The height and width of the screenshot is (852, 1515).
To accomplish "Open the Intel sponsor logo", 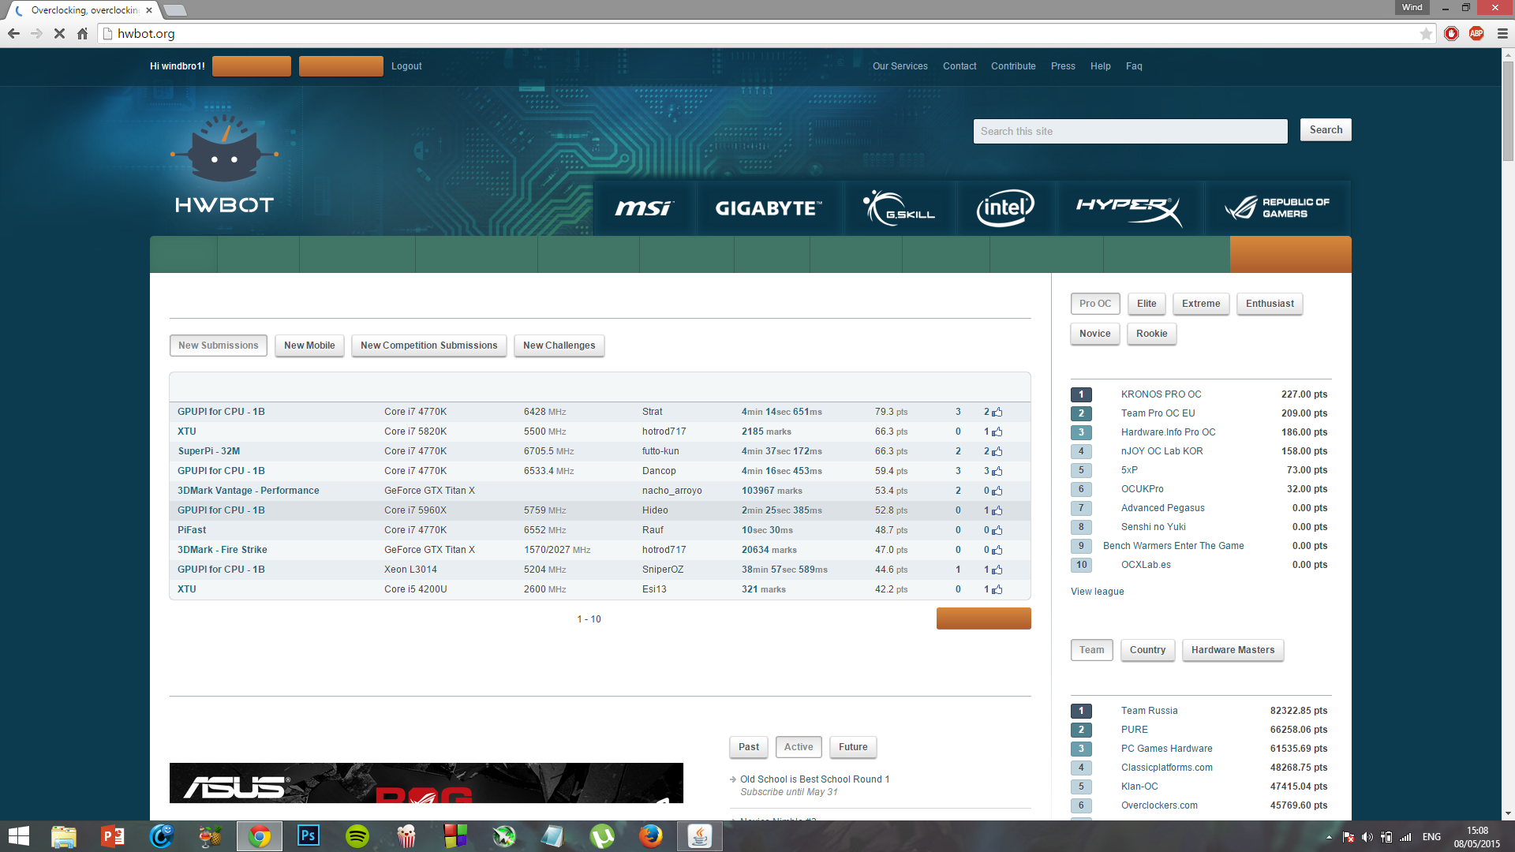I will click(x=1005, y=208).
